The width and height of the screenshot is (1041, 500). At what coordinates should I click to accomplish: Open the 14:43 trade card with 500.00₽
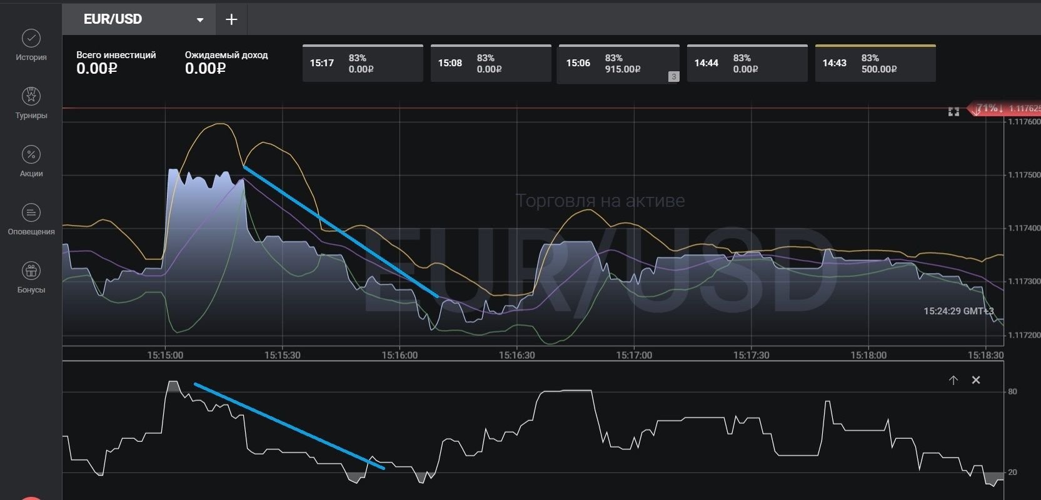(875, 63)
